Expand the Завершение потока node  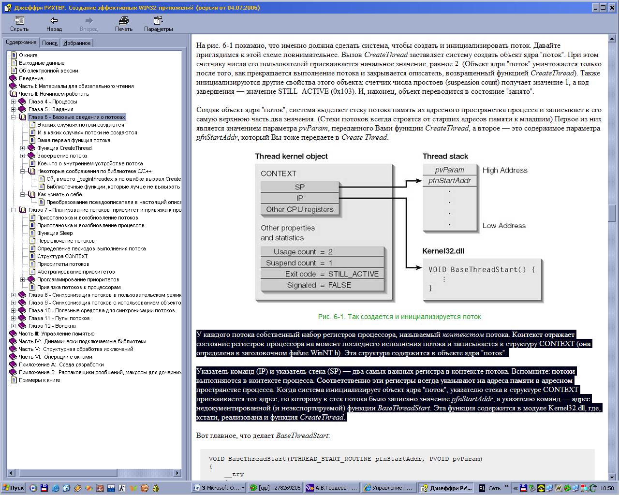click(23, 156)
